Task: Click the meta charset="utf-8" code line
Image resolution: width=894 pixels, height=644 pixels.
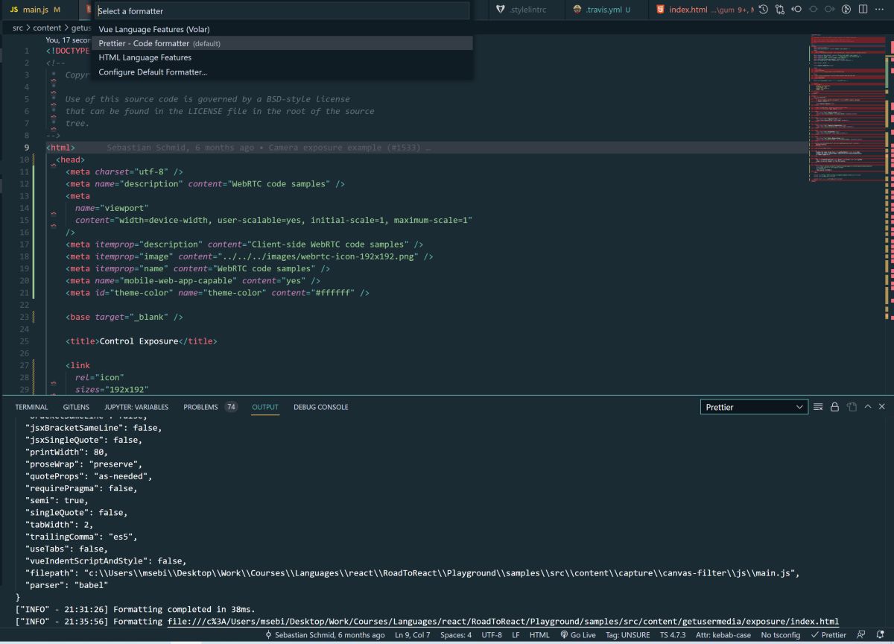Action: tap(124, 171)
